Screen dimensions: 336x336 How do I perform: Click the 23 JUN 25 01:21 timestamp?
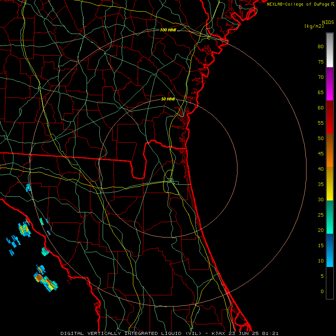[x=254, y=333]
